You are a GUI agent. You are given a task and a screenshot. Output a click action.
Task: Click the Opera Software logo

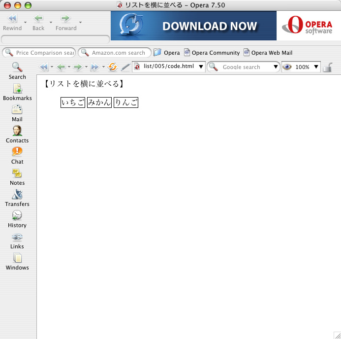[307, 26]
